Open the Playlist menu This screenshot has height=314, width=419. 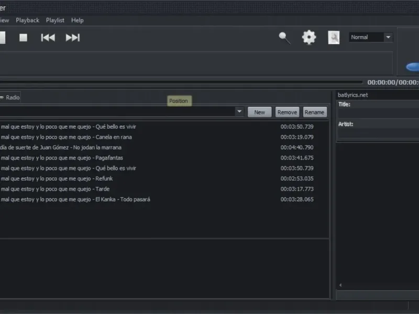[x=55, y=20]
